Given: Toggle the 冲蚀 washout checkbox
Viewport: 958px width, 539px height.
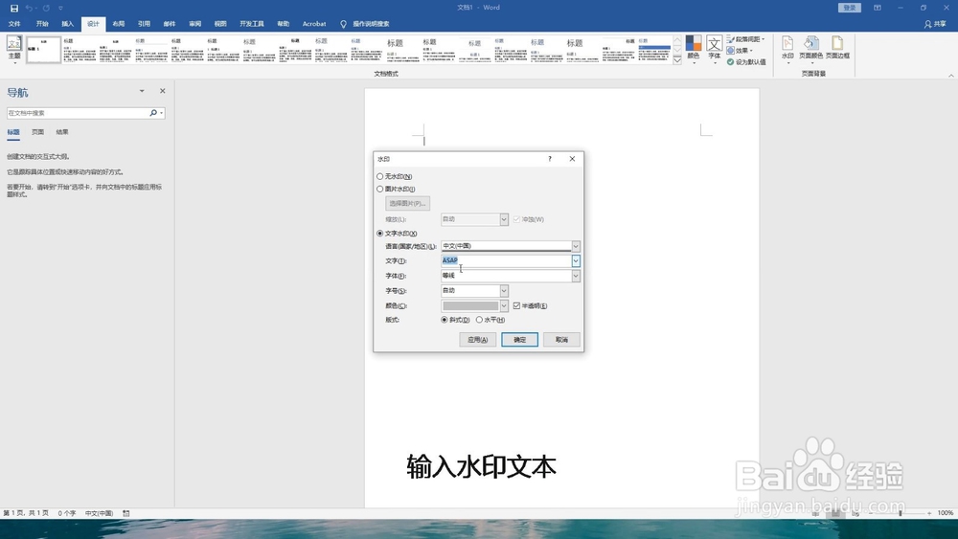Looking at the screenshot, I should [517, 219].
